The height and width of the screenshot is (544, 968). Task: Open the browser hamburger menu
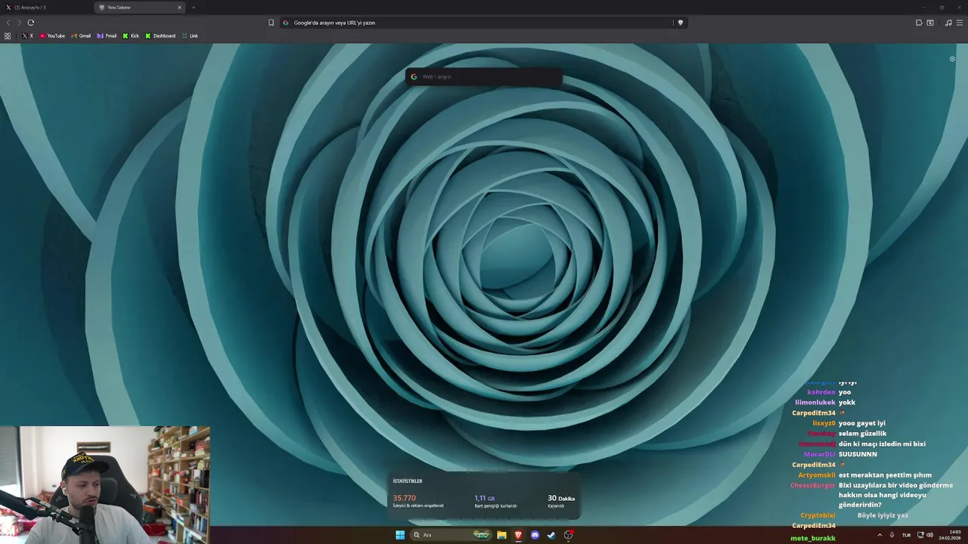tap(960, 23)
